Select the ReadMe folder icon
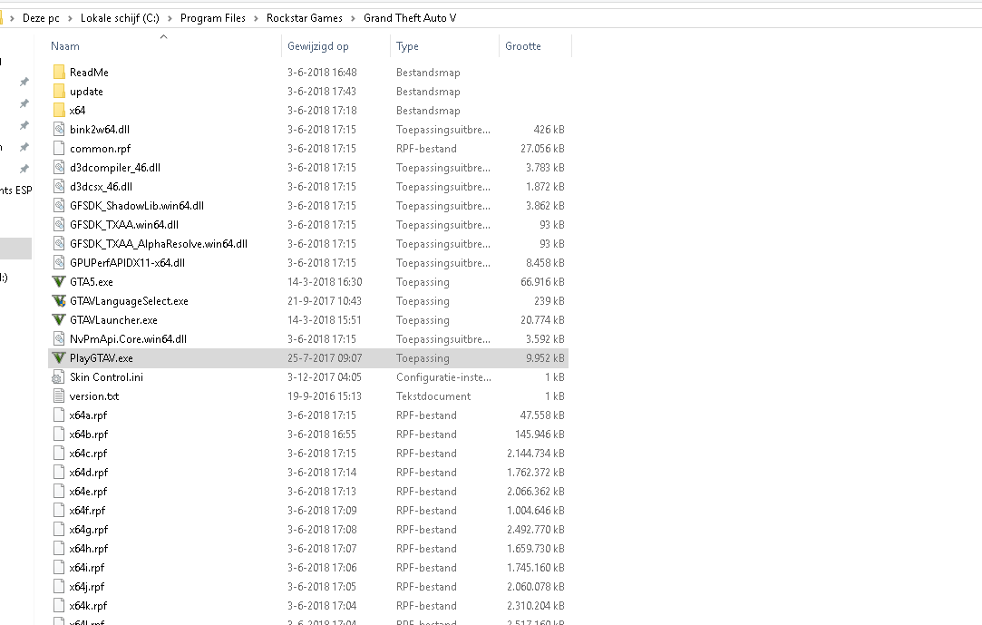Image resolution: width=982 pixels, height=625 pixels. point(59,72)
